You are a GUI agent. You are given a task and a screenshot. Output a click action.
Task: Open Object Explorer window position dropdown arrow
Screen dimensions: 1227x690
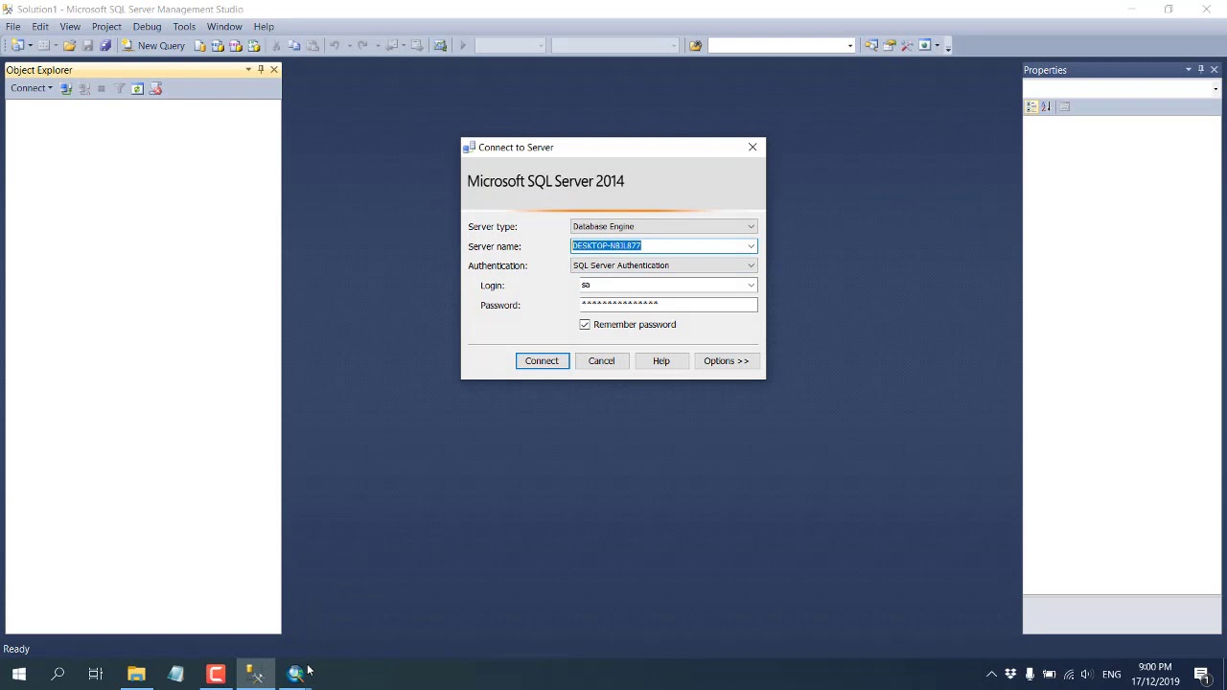[248, 69]
